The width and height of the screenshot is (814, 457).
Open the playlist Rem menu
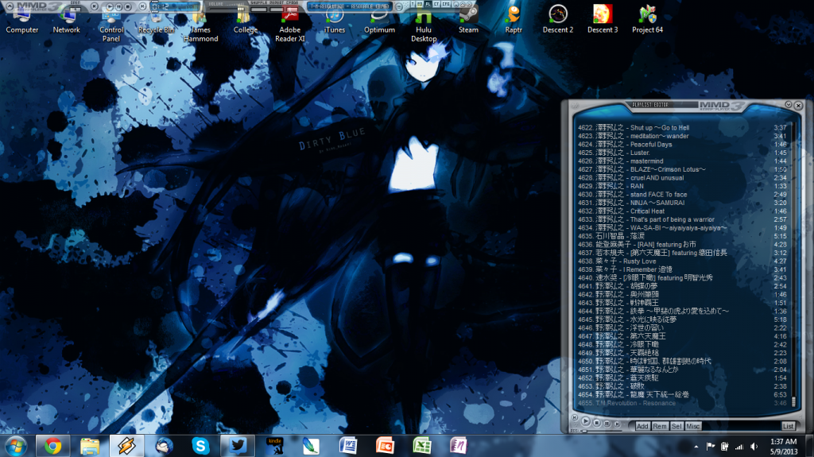[x=661, y=426]
